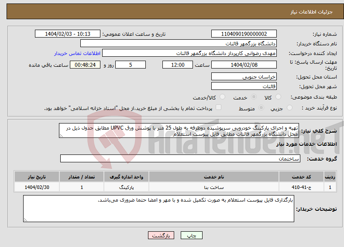Click the remaining time field 00:48:24

pyautogui.click(x=85, y=65)
